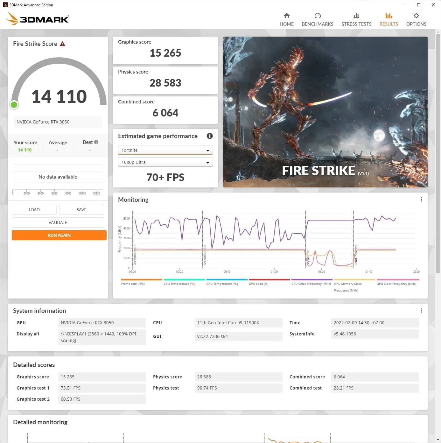Open the RESULTS tab
This screenshot has width=441, height=443.
388,20
